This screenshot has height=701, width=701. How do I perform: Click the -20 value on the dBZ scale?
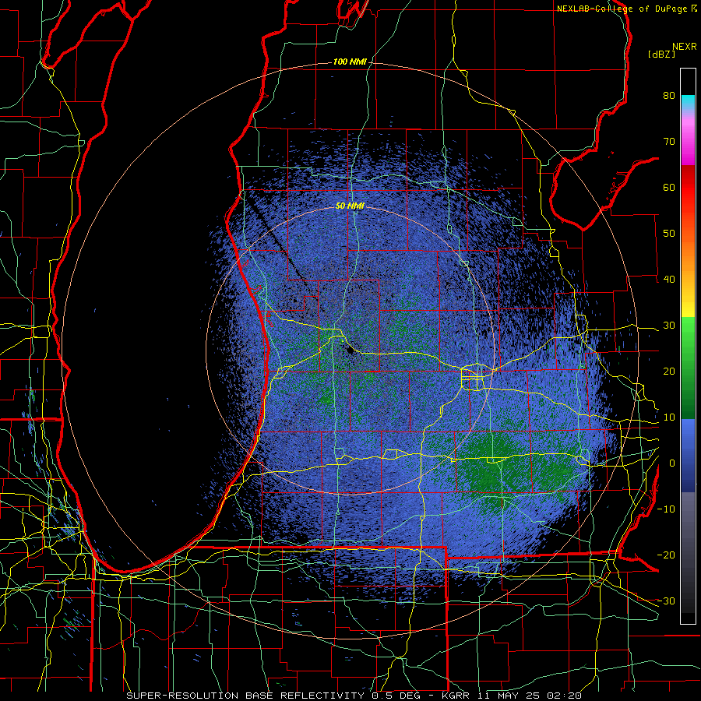(x=666, y=555)
